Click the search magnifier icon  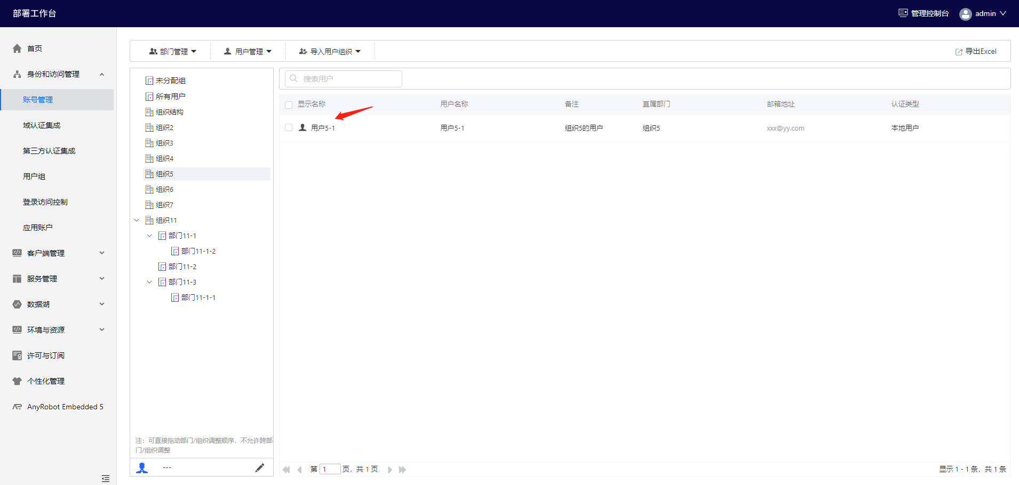tap(293, 78)
